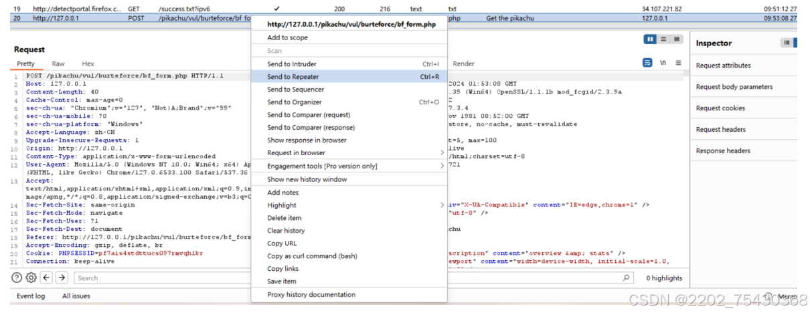The width and height of the screenshot is (810, 313).
Task: Click the Cookie PHPSESSID line in request
Action: [x=114, y=254]
